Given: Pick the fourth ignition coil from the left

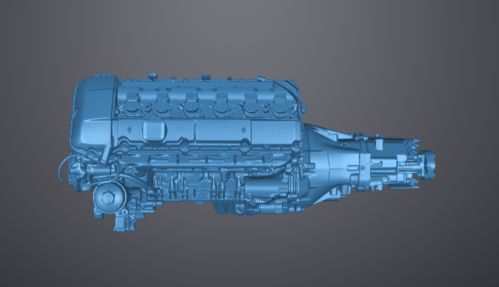Looking at the screenshot, I should 221,104.
